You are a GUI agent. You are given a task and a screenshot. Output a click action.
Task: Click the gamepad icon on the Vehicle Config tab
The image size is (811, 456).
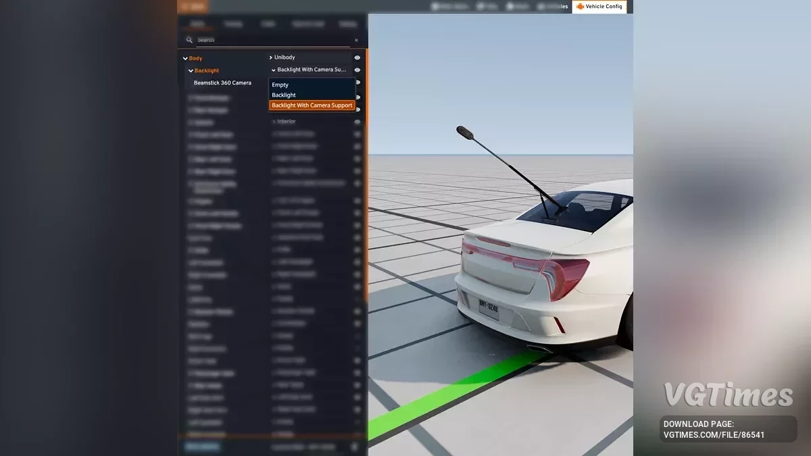click(x=580, y=6)
